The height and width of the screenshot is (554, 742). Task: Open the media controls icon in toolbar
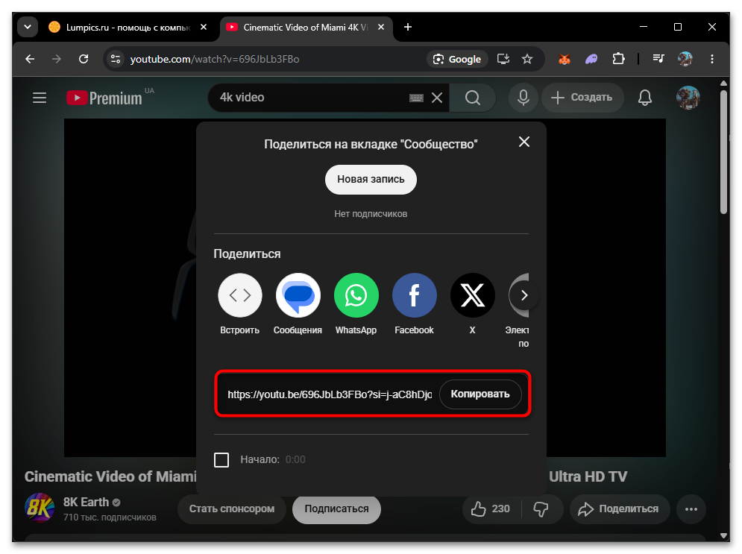(658, 59)
